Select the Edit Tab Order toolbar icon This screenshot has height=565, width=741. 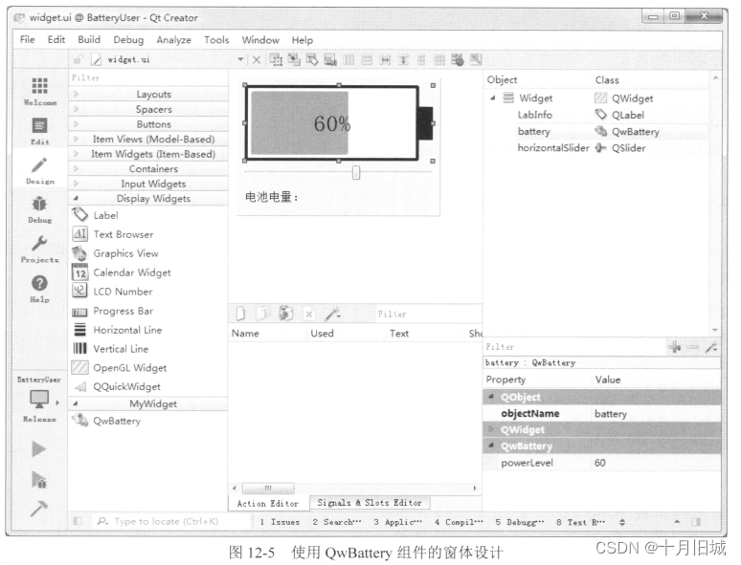[x=330, y=59]
